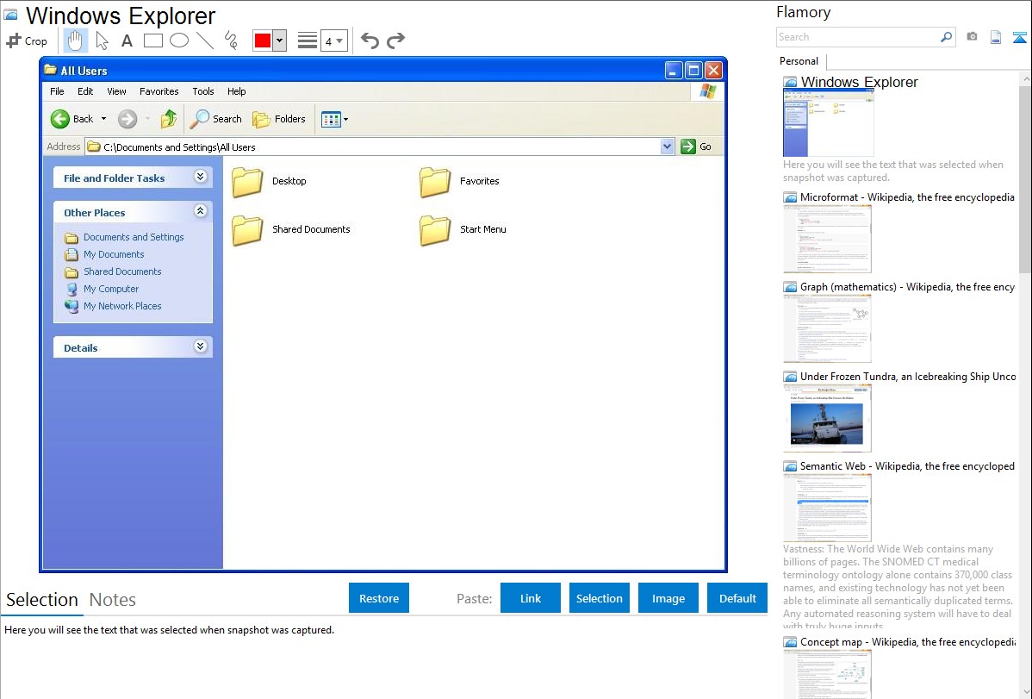Image resolution: width=1032 pixels, height=699 pixels.
Task: Select the text annotation tool
Action: click(x=127, y=41)
